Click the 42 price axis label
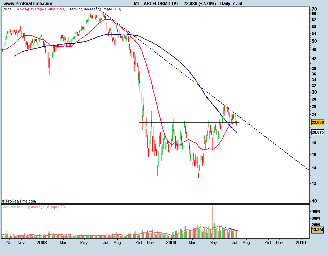 [314, 59]
